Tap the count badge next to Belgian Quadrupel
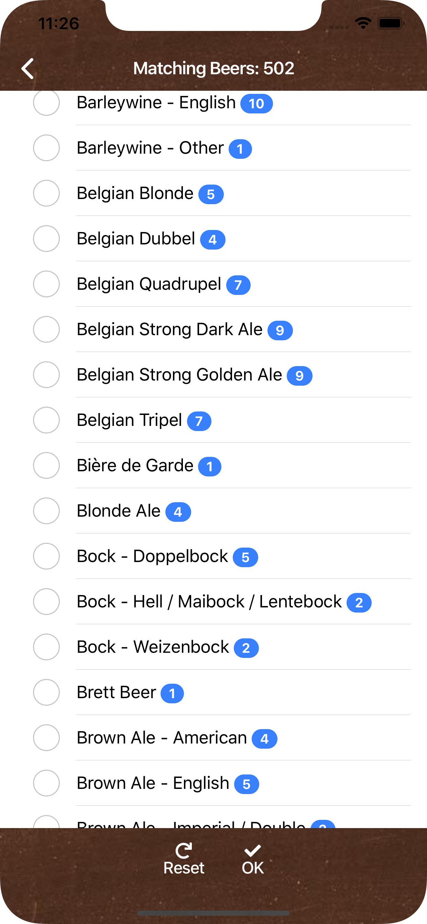Viewport: 427px width, 924px height. pos(238,285)
